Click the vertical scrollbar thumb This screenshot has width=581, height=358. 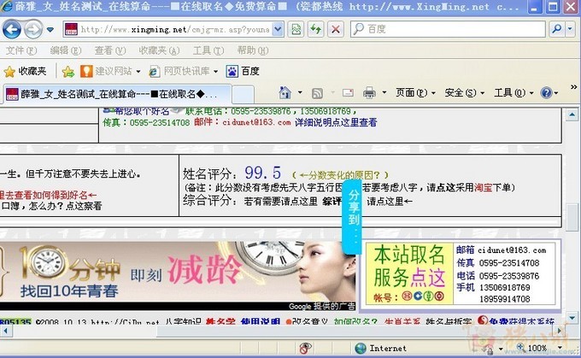point(572,216)
